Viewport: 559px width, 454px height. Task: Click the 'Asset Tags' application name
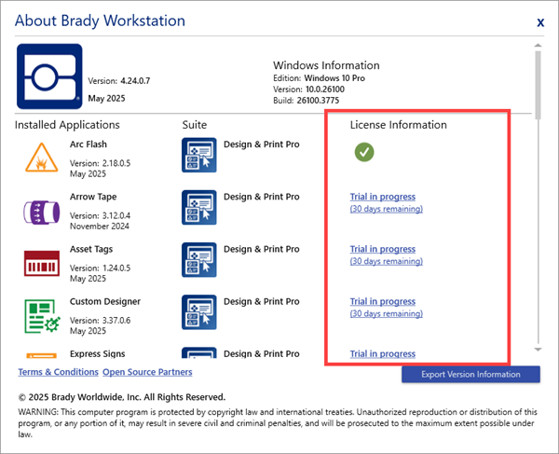pyautogui.click(x=91, y=249)
